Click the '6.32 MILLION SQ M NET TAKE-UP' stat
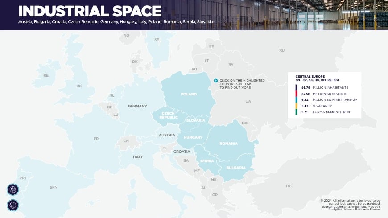This screenshot has width=388, height=218. click(x=329, y=100)
